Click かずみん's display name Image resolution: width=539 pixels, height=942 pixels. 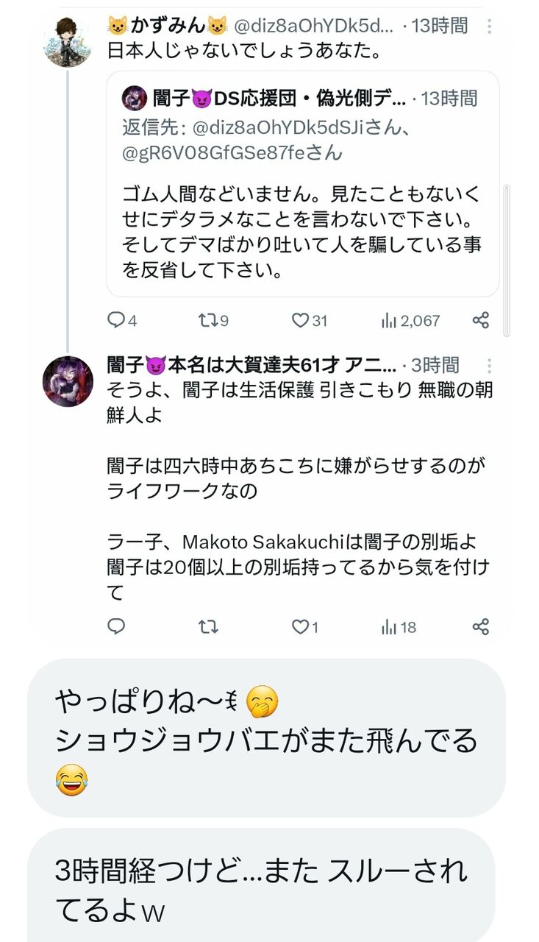(168, 26)
